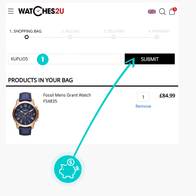This screenshot has height=196, width=196.
Task: Open the search magnifier icon
Action: coord(162,12)
